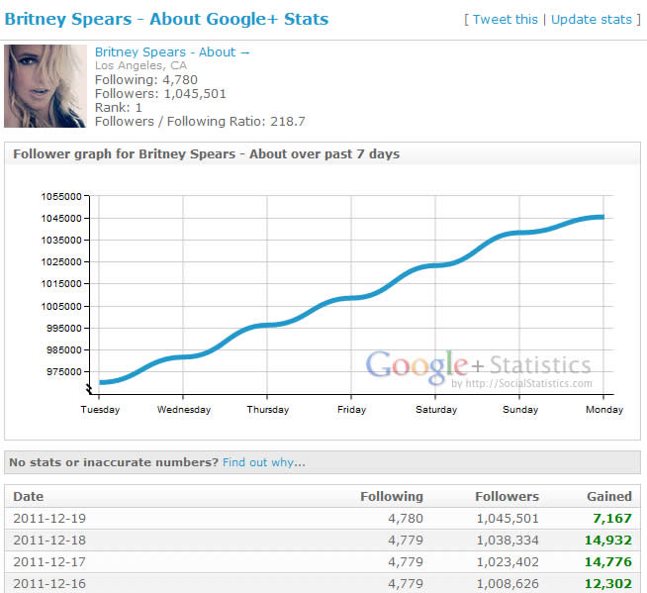Image resolution: width=647 pixels, height=593 pixels.
Task: Click the 4,779 following cell for 2011-12-18
Action: tap(406, 541)
